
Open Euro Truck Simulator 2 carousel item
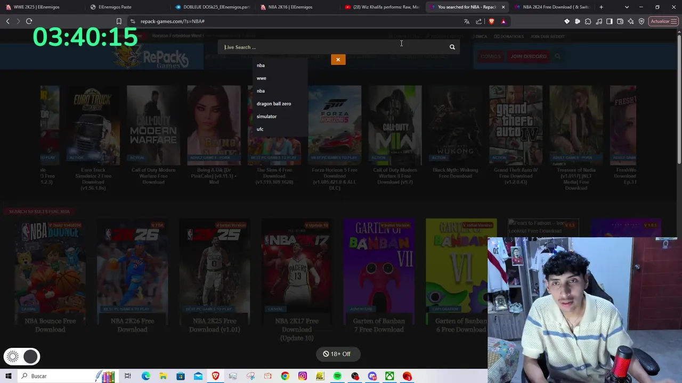(93, 138)
